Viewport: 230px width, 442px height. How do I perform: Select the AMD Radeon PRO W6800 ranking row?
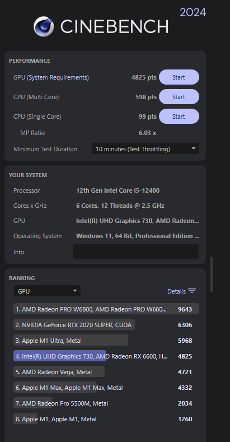(x=106, y=309)
